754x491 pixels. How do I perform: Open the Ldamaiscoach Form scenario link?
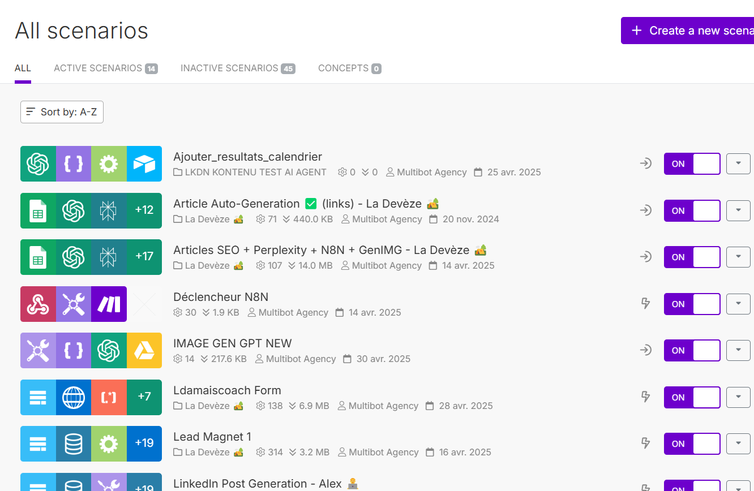(x=227, y=390)
